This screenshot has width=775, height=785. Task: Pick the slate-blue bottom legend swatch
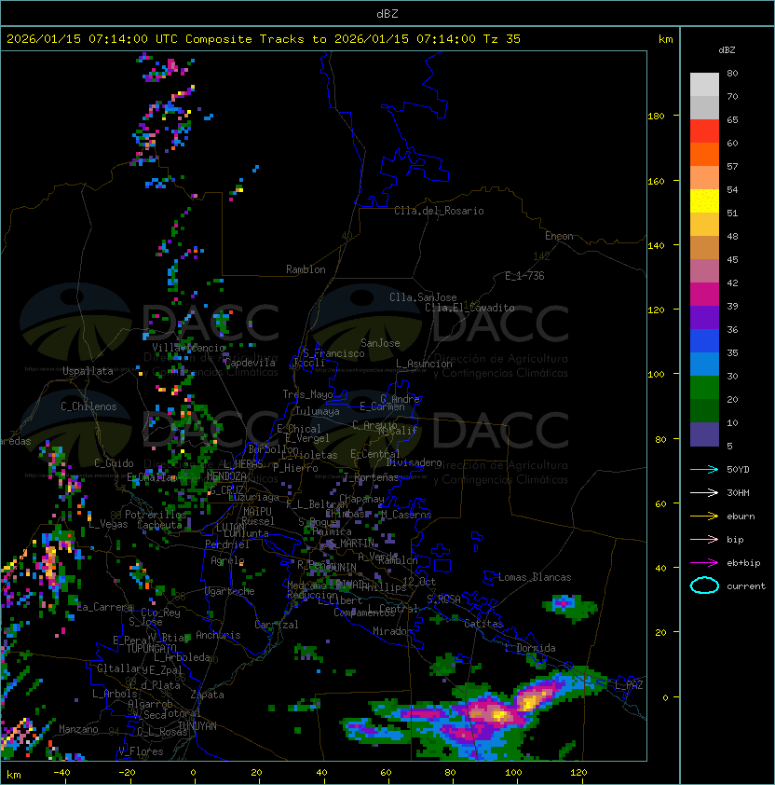704,434
